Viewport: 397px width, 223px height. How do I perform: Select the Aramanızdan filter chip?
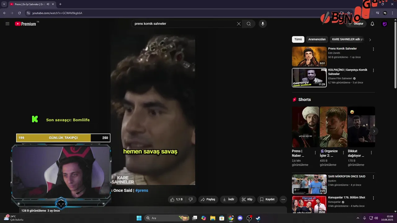pyautogui.click(x=317, y=39)
